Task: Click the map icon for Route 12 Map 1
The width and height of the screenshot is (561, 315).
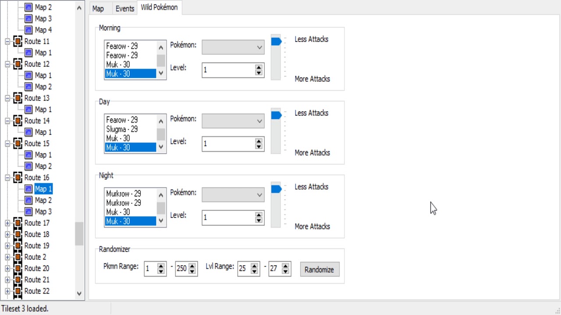Action: (28, 75)
